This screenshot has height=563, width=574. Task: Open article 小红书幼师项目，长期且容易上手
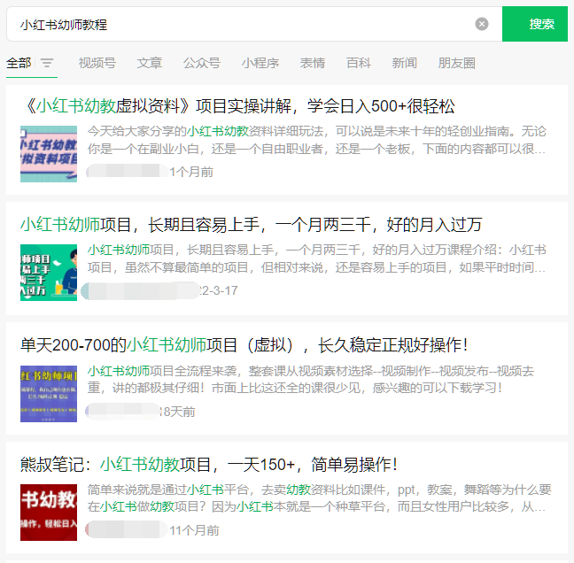pos(252,224)
